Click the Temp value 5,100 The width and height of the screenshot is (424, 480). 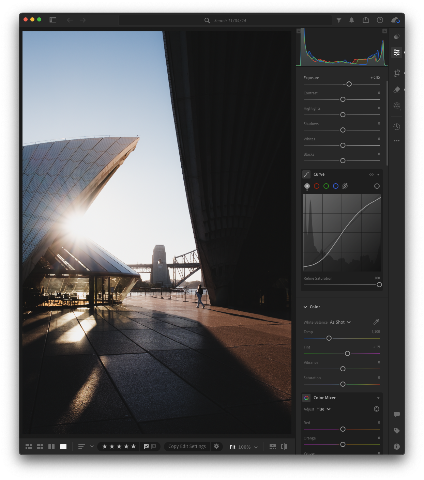click(376, 332)
